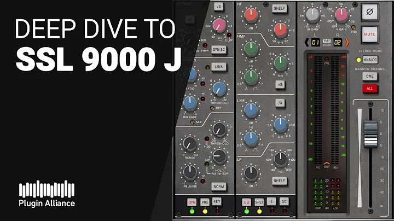The height and width of the screenshot is (221, 394).
Task: Toggle the LF band SHELF button
Action: [x=280, y=181]
